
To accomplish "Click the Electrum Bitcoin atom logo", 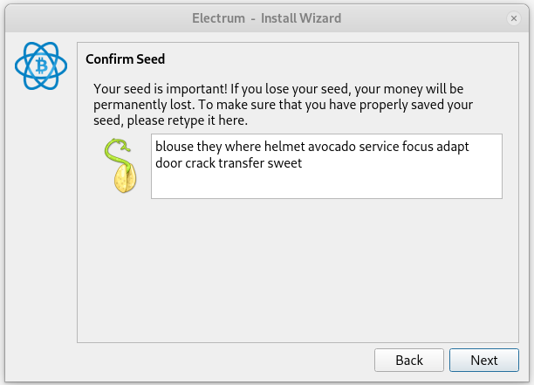I will 41,65.
